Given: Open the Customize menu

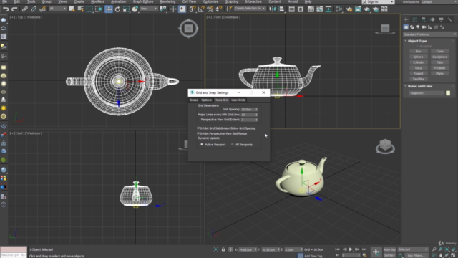Looking at the screenshot, I should [x=210, y=1].
